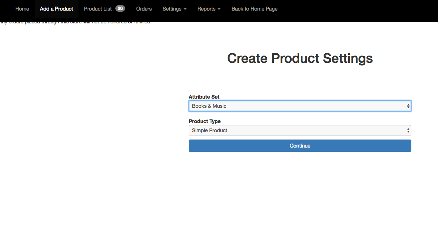Click the caret arrow beside Settings
The image size is (438, 225).
pyautogui.click(x=185, y=9)
